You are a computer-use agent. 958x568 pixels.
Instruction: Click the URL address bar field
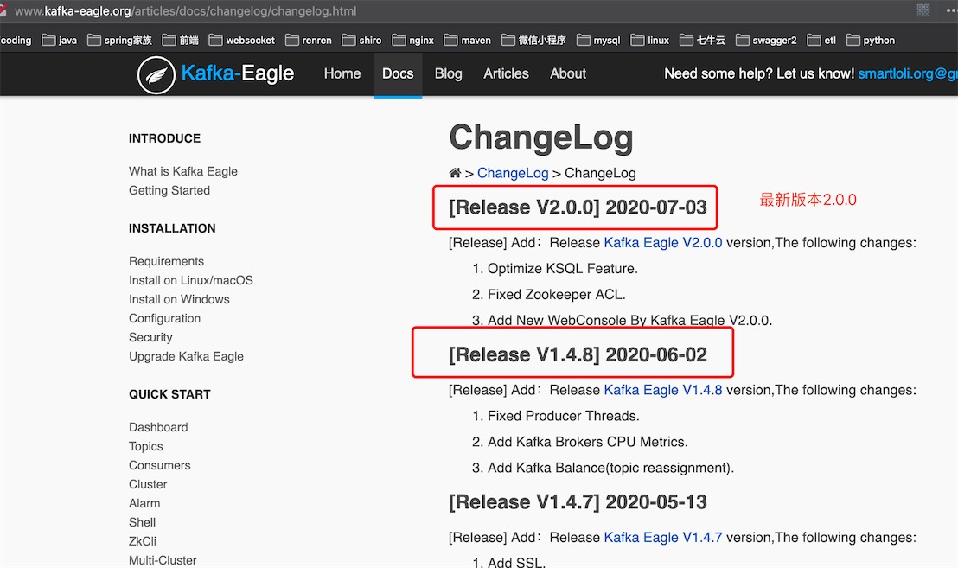[x=458, y=11]
